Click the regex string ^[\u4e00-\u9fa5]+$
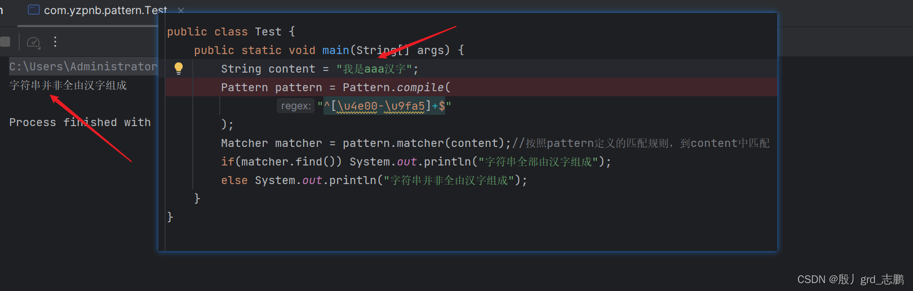The width and height of the screenshot is (913, 291). (384, 106)
